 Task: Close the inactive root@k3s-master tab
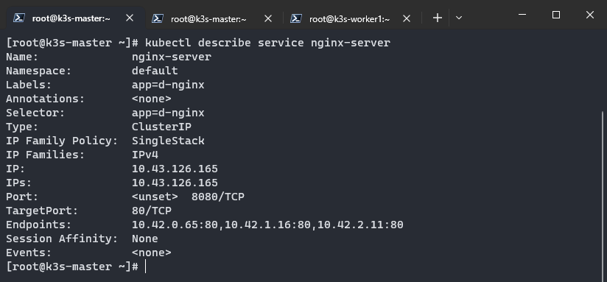click(268, 18)
